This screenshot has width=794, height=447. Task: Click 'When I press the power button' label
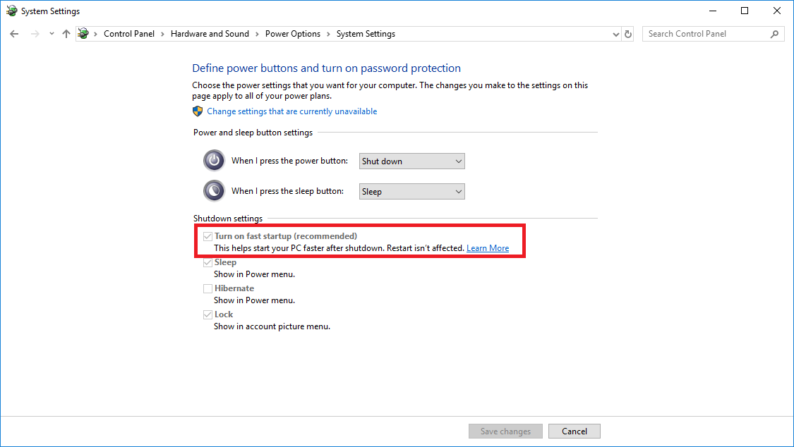point(289,161)
